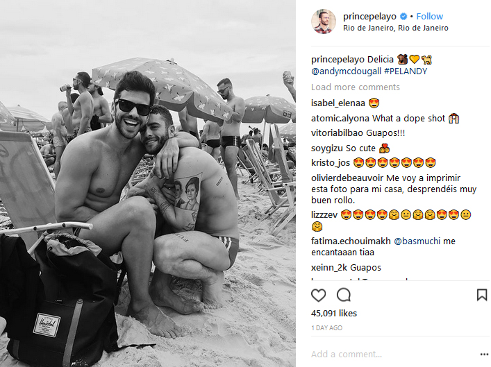This screenshot has height=367, width=491.
Task: Click in the Add a comment field
Action: [393, 355]
